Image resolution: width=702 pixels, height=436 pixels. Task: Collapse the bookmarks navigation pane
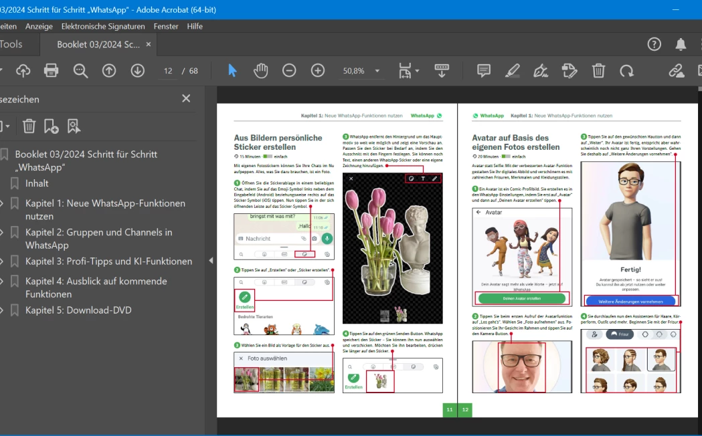point(211,260)
